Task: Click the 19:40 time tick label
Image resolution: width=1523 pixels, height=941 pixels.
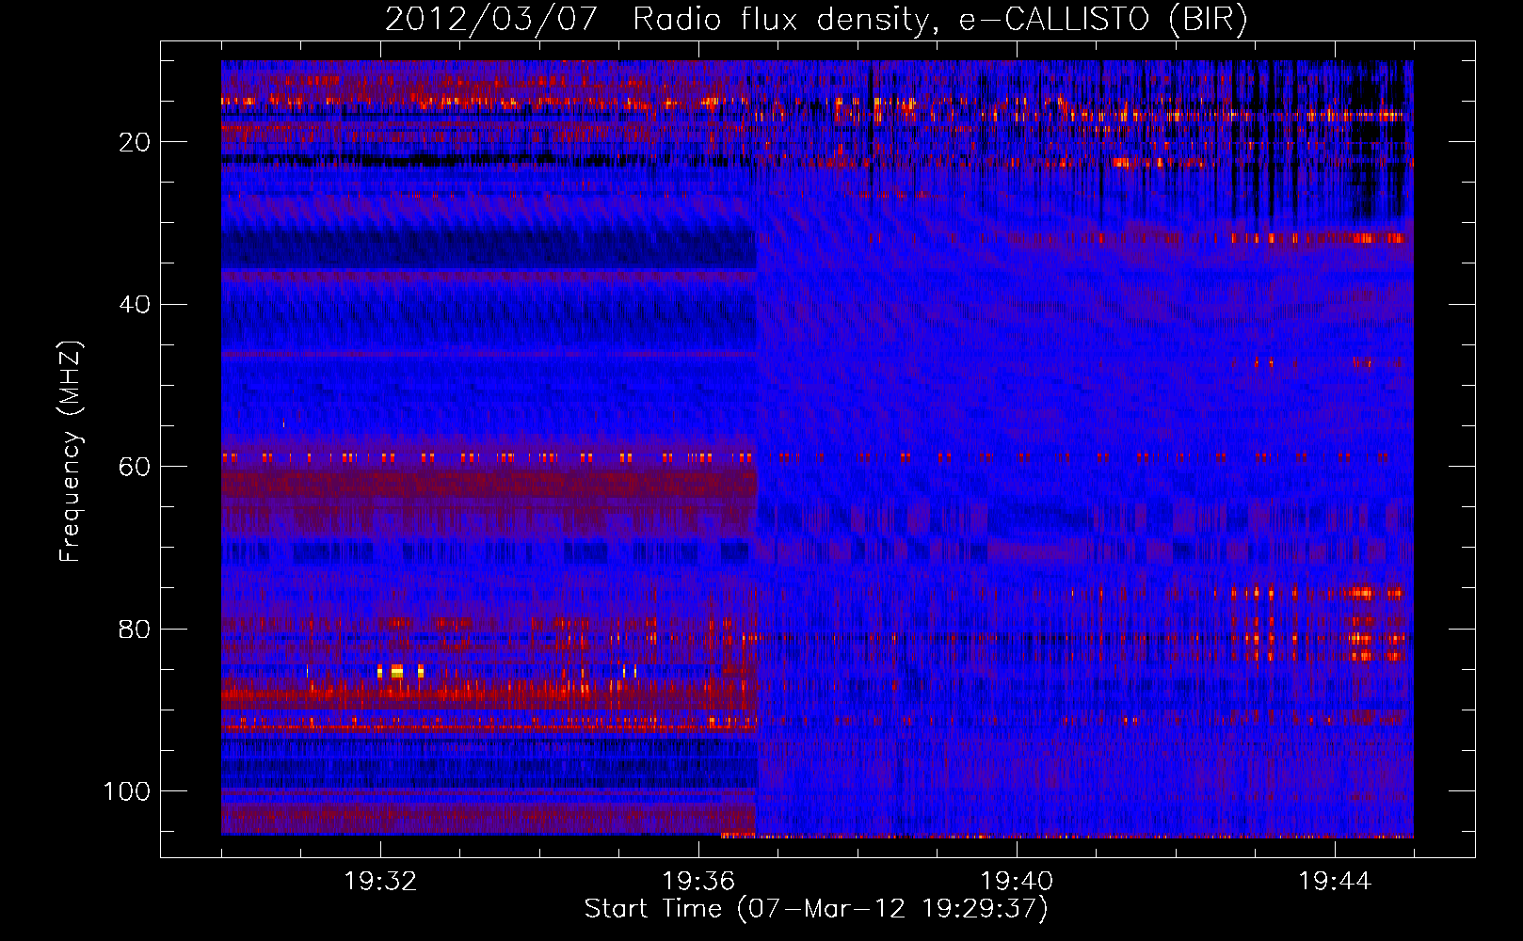Action: pyautogui.click(x=1017, y=882)
